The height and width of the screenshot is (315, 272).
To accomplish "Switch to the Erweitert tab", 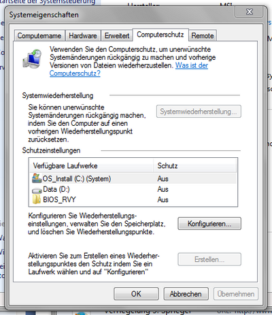I will click(x=117, y=35).
